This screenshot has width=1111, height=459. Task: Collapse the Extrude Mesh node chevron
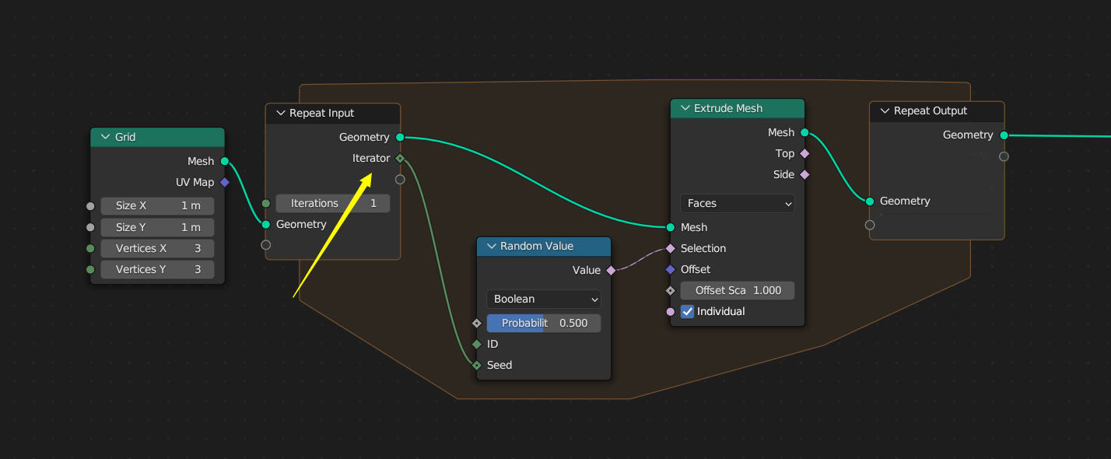(x=685, y=108)
